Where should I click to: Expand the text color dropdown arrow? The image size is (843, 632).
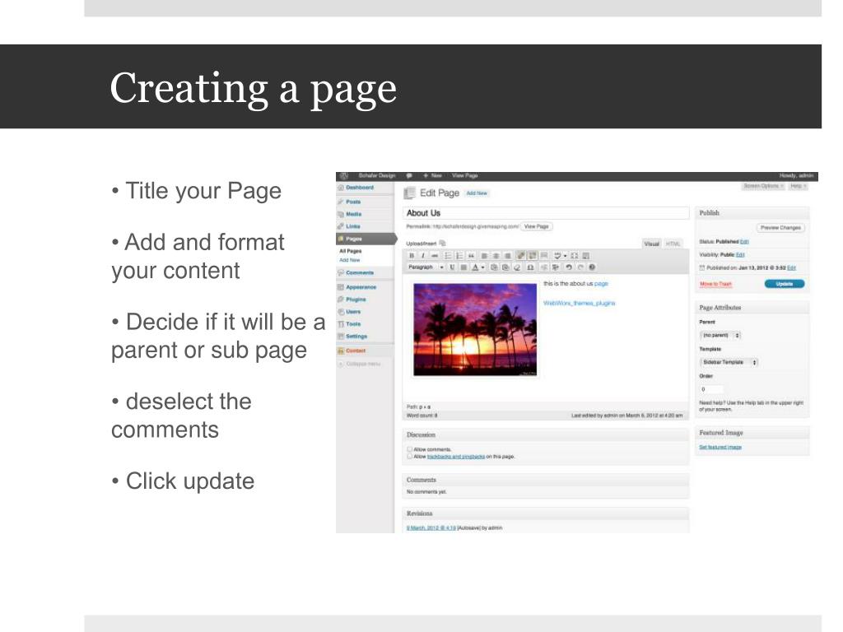pos(482,267)
